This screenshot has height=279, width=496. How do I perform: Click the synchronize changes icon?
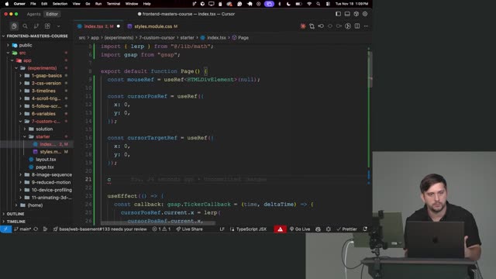(x=36, y=229)
